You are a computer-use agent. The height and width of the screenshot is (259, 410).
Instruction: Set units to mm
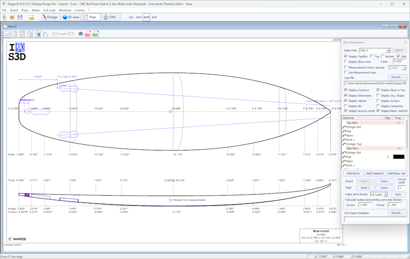138,17
